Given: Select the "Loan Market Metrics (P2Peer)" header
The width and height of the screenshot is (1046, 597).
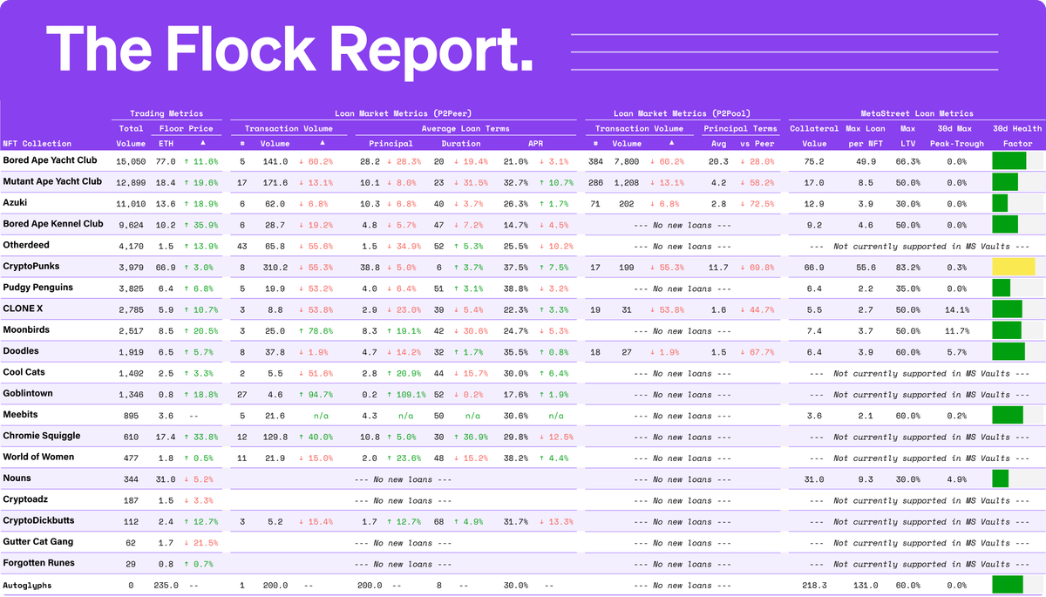Looking at the screenshot, I should tap(402, 113).
